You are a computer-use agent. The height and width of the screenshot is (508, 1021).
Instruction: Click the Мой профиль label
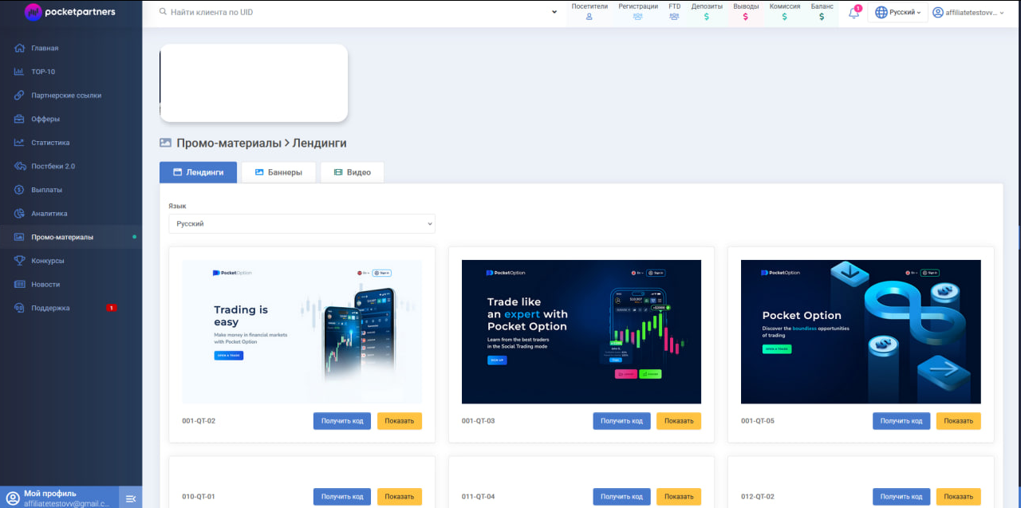point(50,494)
